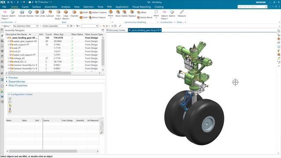This screenshot has width=281, height=158.
Task: Uncheck the upper_gear_support-AS checkbox
Action: pos(11,41)
